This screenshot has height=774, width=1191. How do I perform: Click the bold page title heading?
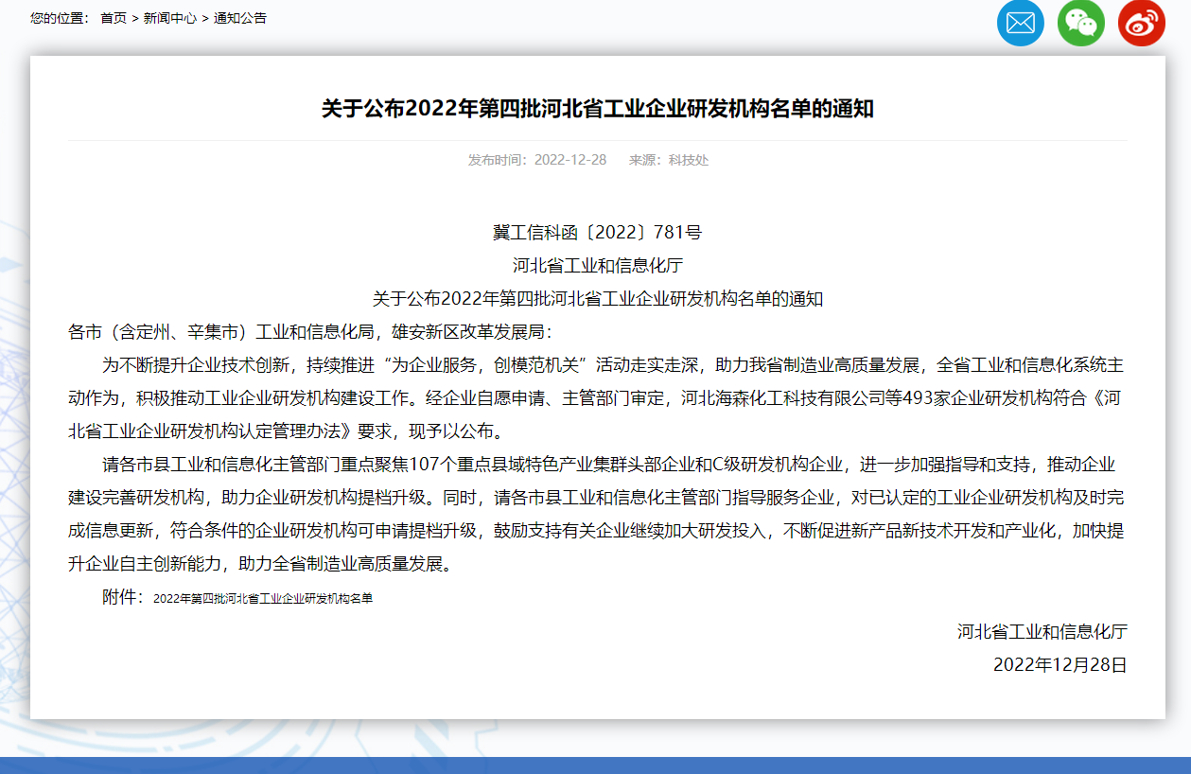[597, 109]
